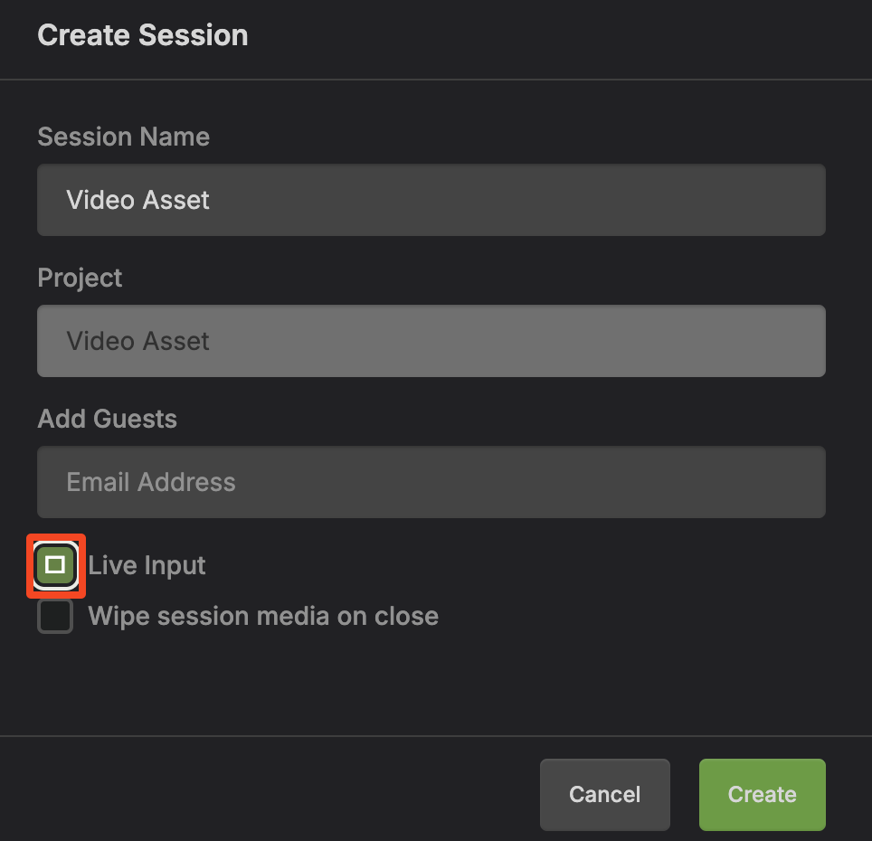This screenshot has width=872, height=841.
Task: Click the Project field label
Action: click(80, 278)
